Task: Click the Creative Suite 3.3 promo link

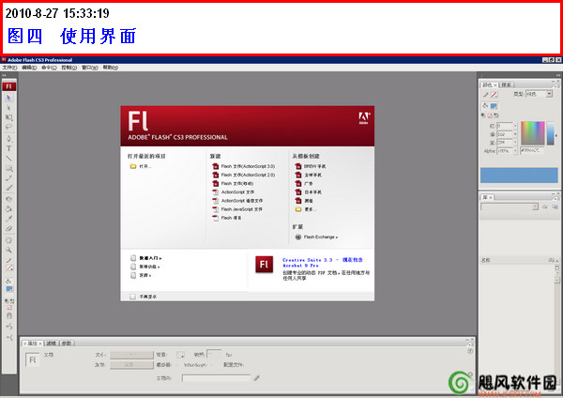Action: (x=323, y=262)
